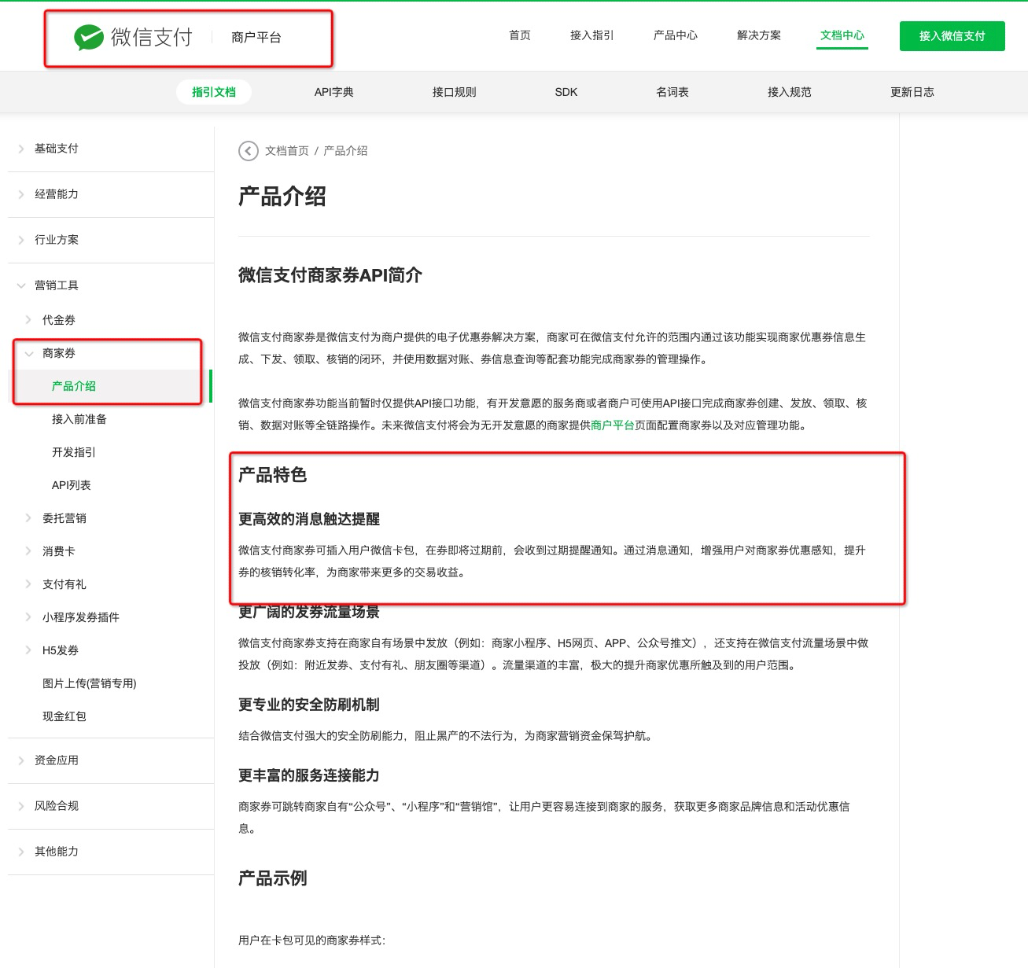
Task: Click the 商家券 sidebar label
Action: point(59,353)
